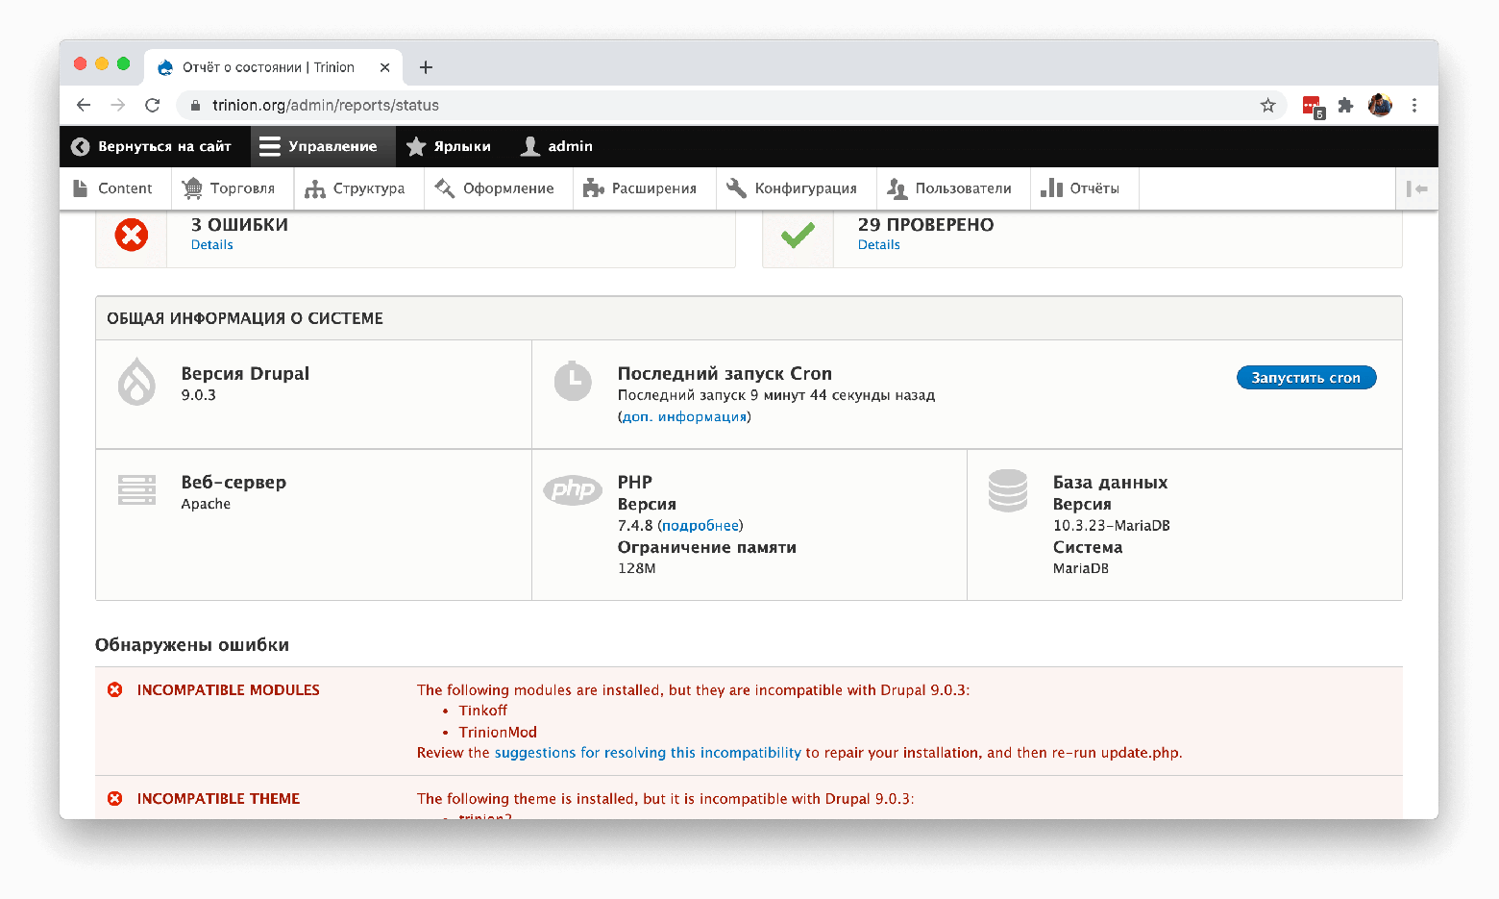Click the INCOMPATIBLE THEME error icon

tap(115, 799)
